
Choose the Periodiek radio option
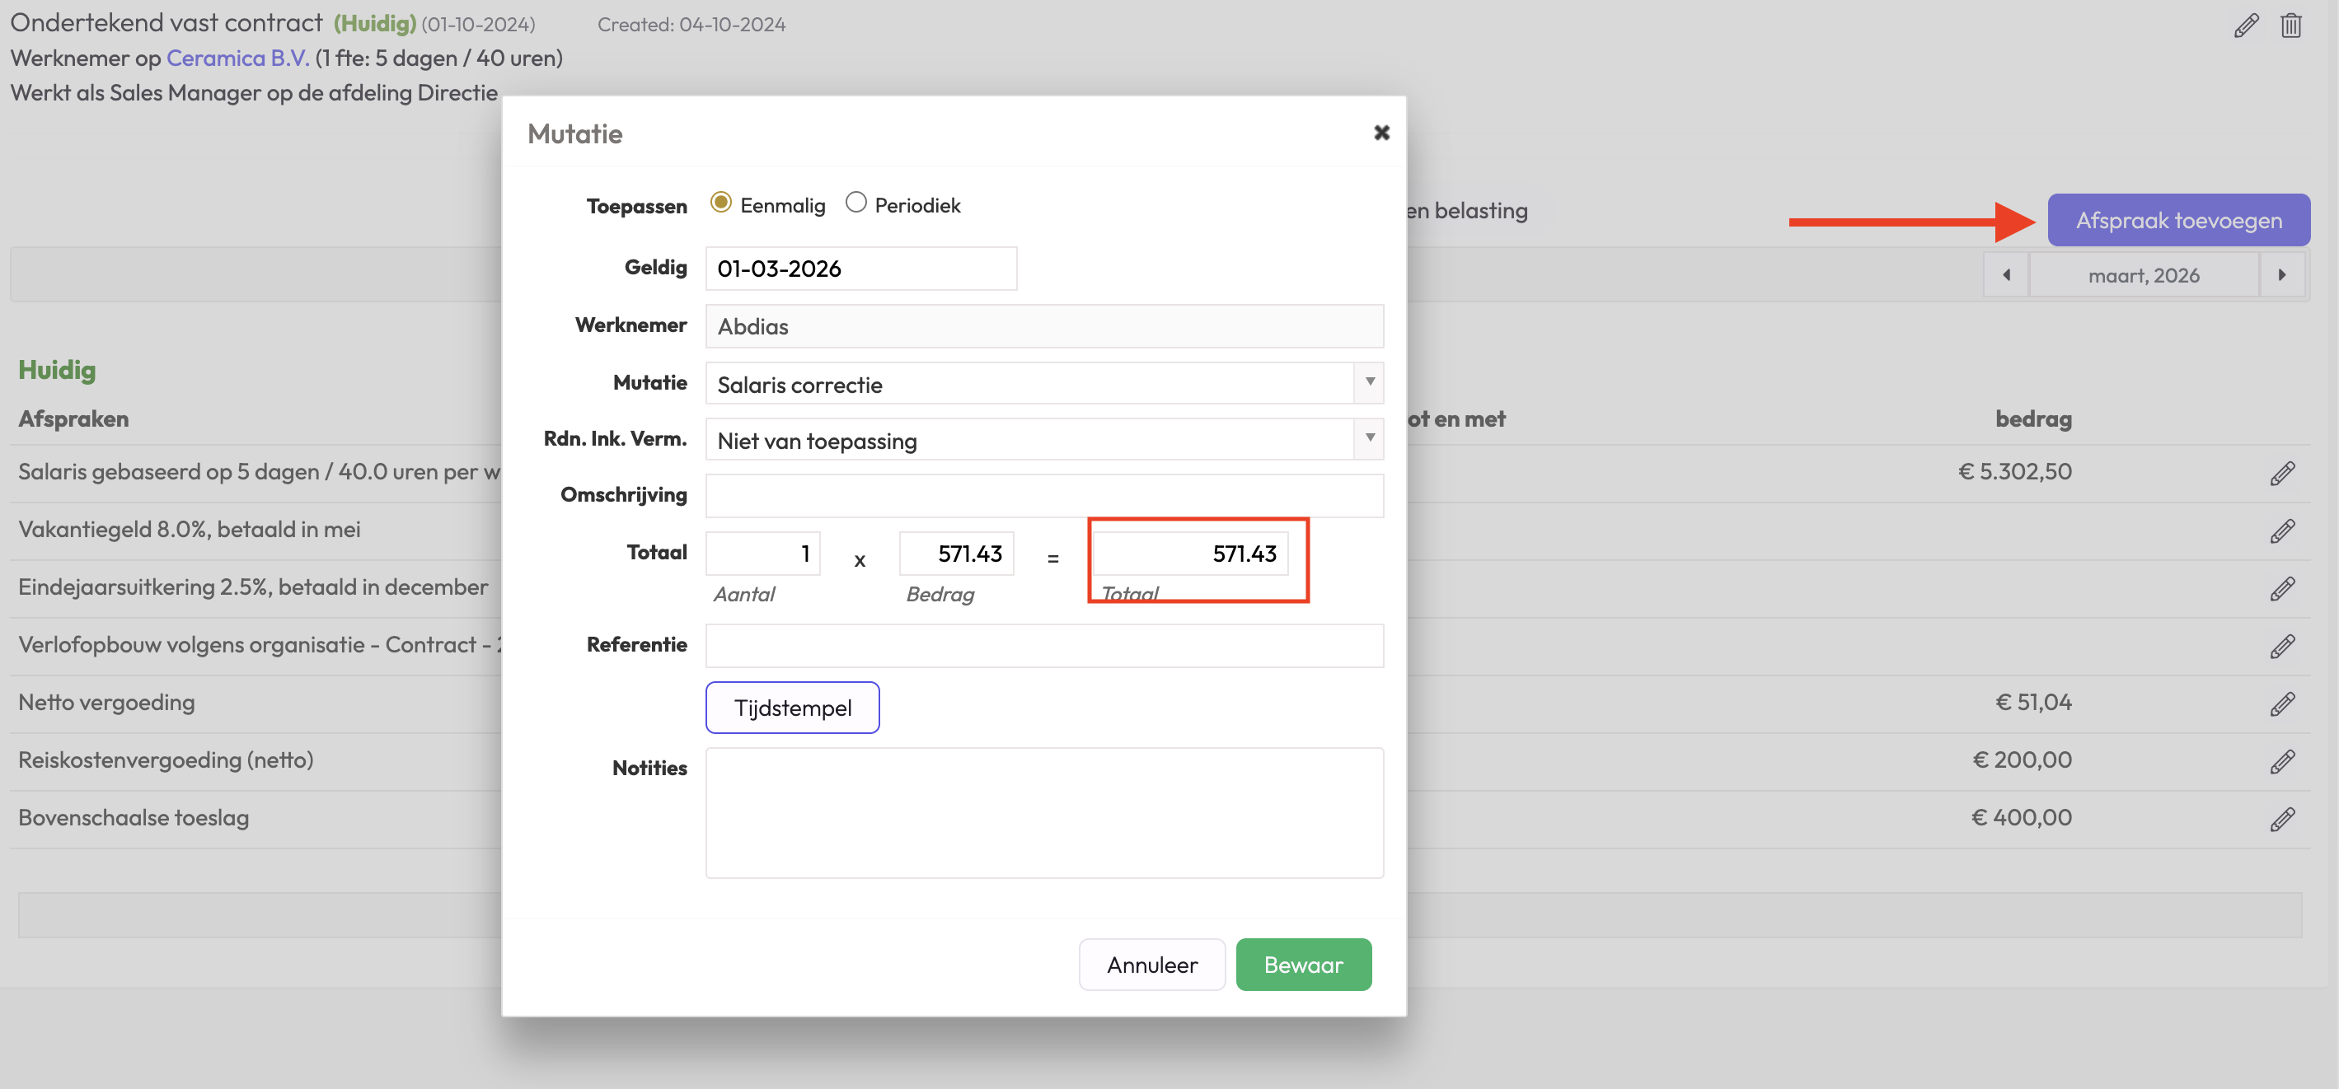pyautogui.click(x=855, y=203)
